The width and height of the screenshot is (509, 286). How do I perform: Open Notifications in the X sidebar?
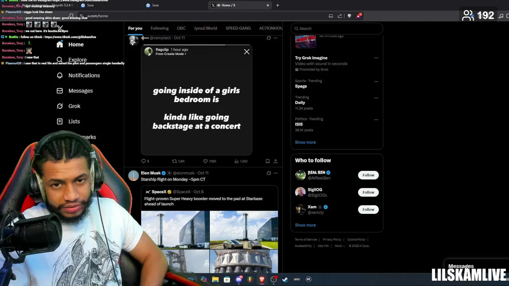click(78, 75)
